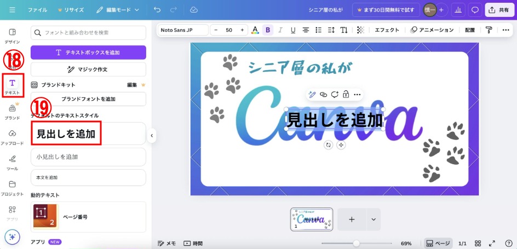Undo the last action
Viewport: 517px width, 249px height.
[157, 10]
